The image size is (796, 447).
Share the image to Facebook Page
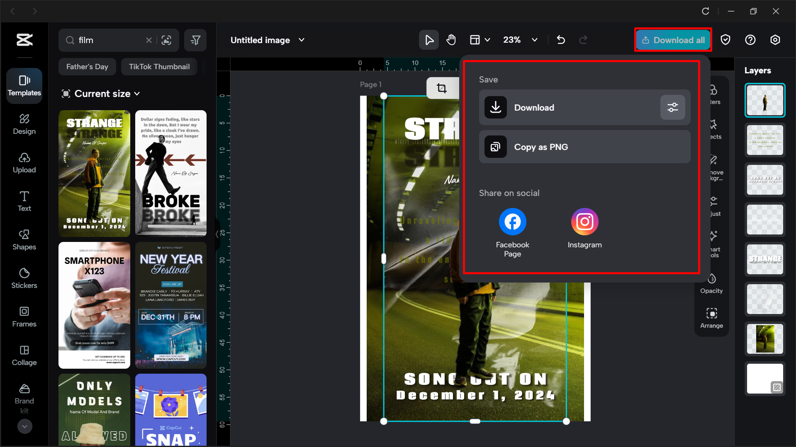click(512, 221)
